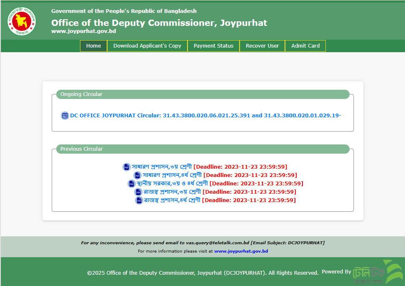Open the Admit Card page
This screenshot has width=405, height=286.
coord(305,46)
